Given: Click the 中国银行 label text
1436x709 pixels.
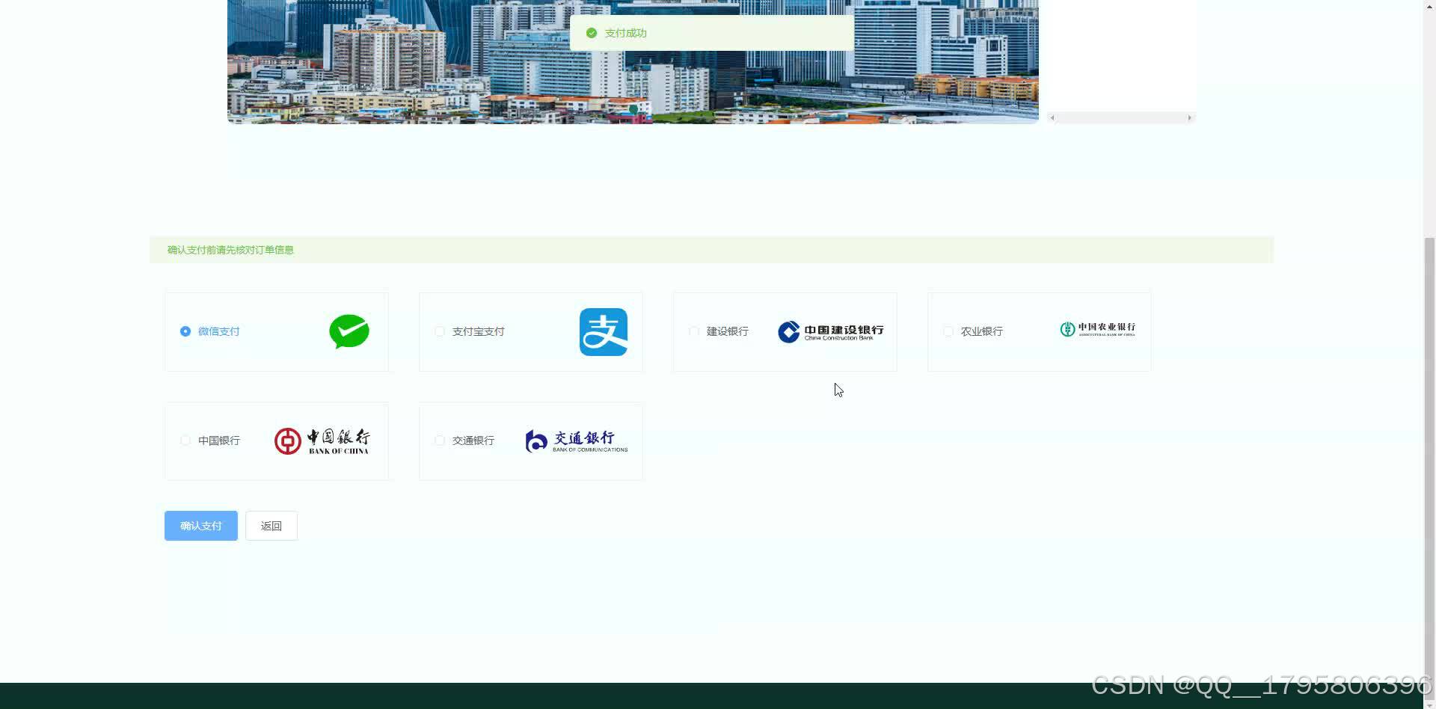Looking at the screenshot, I should (218, 441).
